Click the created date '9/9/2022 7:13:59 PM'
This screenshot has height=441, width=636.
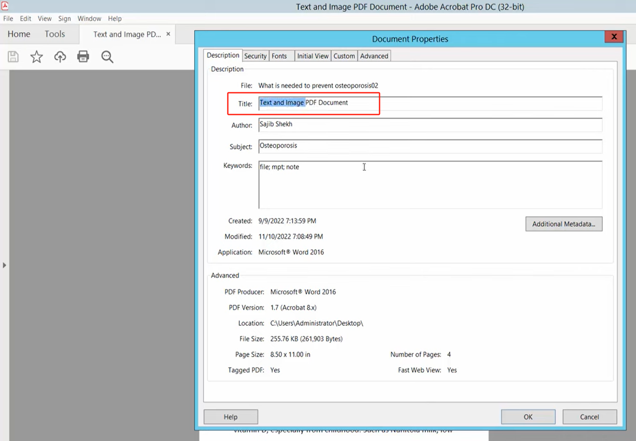click(x=287, y=221)
